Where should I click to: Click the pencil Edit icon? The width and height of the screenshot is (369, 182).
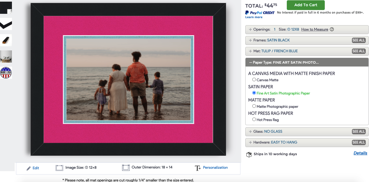(x=28, y=168)
